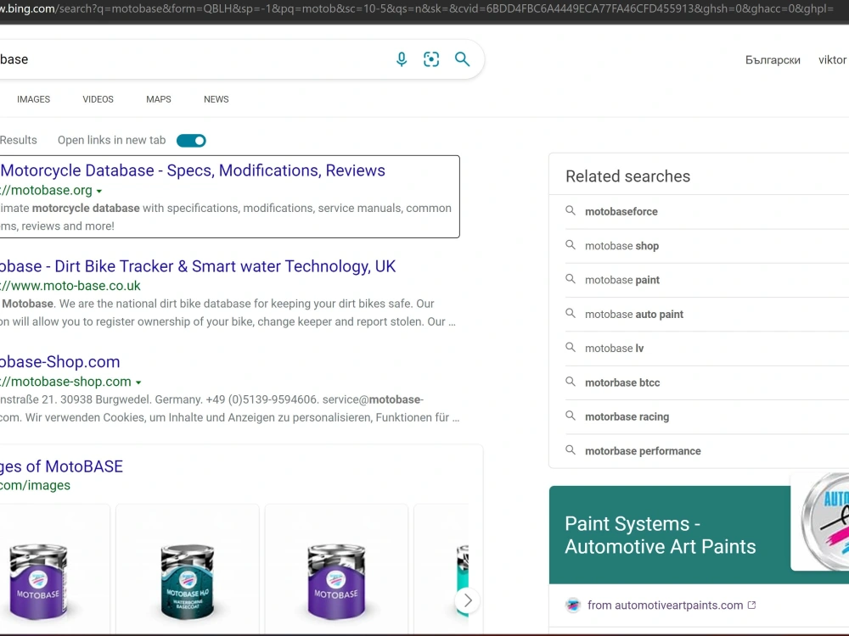Select related search motobaseforce
The width and height of the screenshot is (849, 636).
[621, 212]
